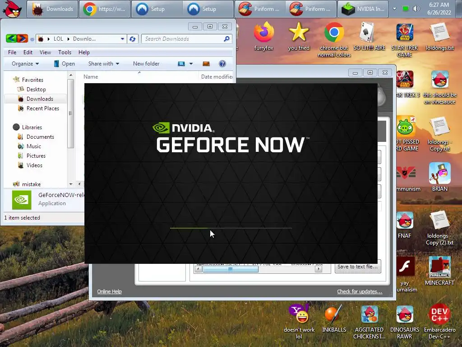The height and width of the screenshot is (347, 462).
Task: Select you tried star desktop icon
Action: 299,37
